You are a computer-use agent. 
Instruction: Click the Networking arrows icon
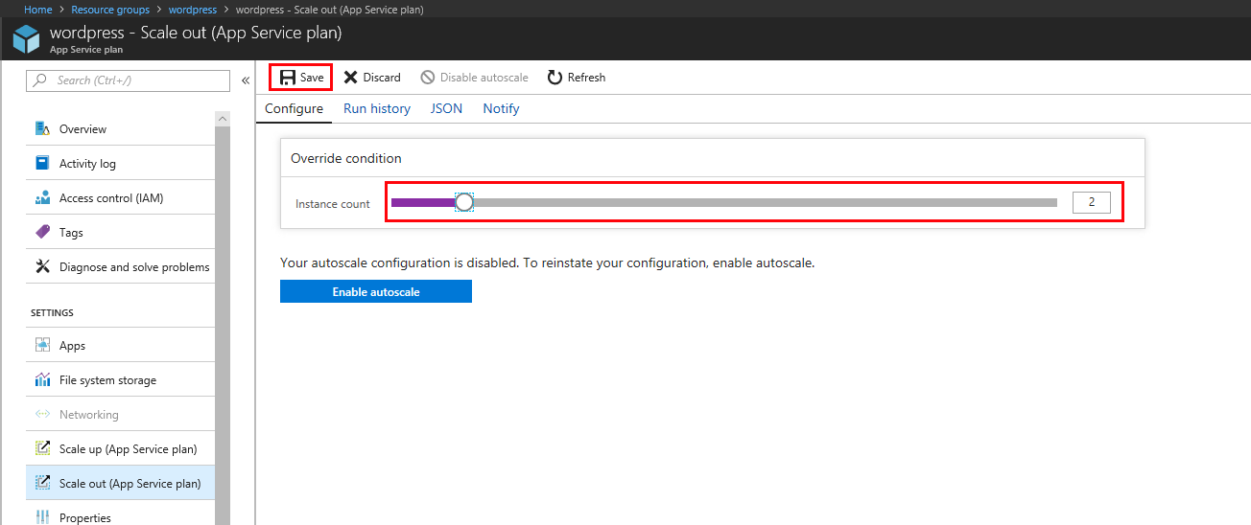42,414
